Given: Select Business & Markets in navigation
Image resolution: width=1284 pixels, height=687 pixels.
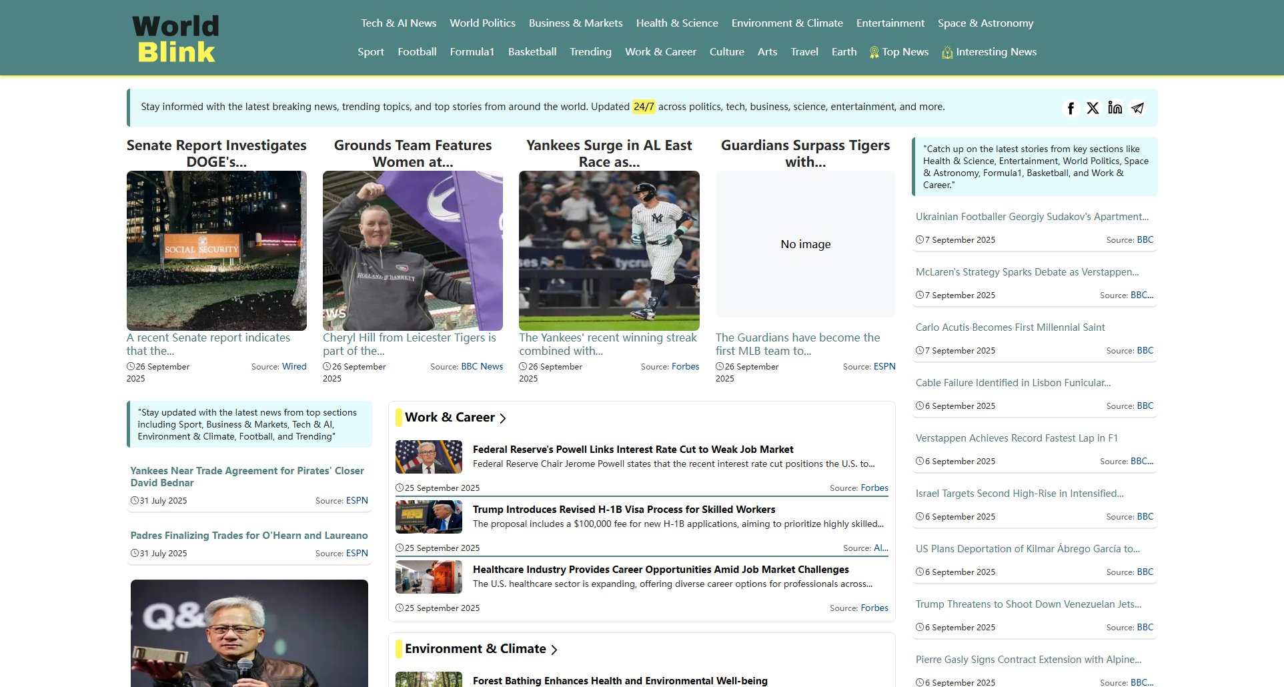Looking at the screenshot, I should pos(576,23).
